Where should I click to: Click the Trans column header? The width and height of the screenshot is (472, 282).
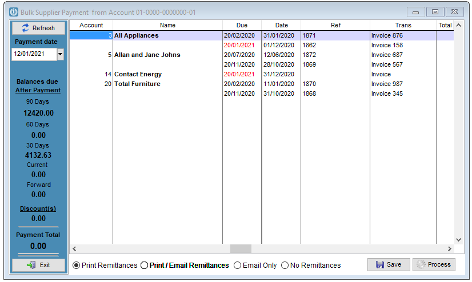click(x=403, y=25)
